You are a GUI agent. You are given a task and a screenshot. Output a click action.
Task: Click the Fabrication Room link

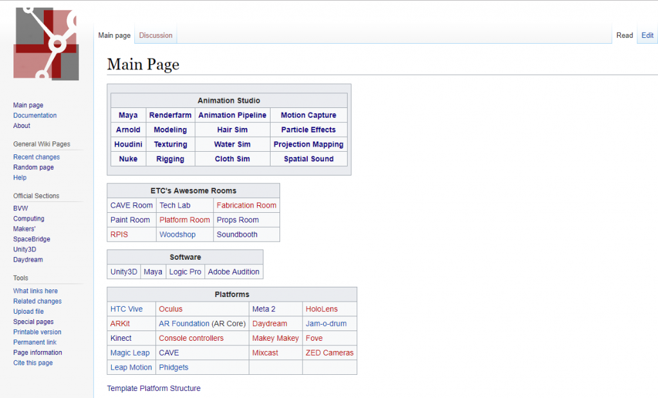246,205
